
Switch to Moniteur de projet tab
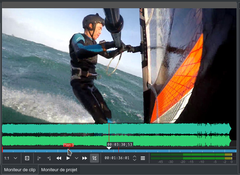59,169
